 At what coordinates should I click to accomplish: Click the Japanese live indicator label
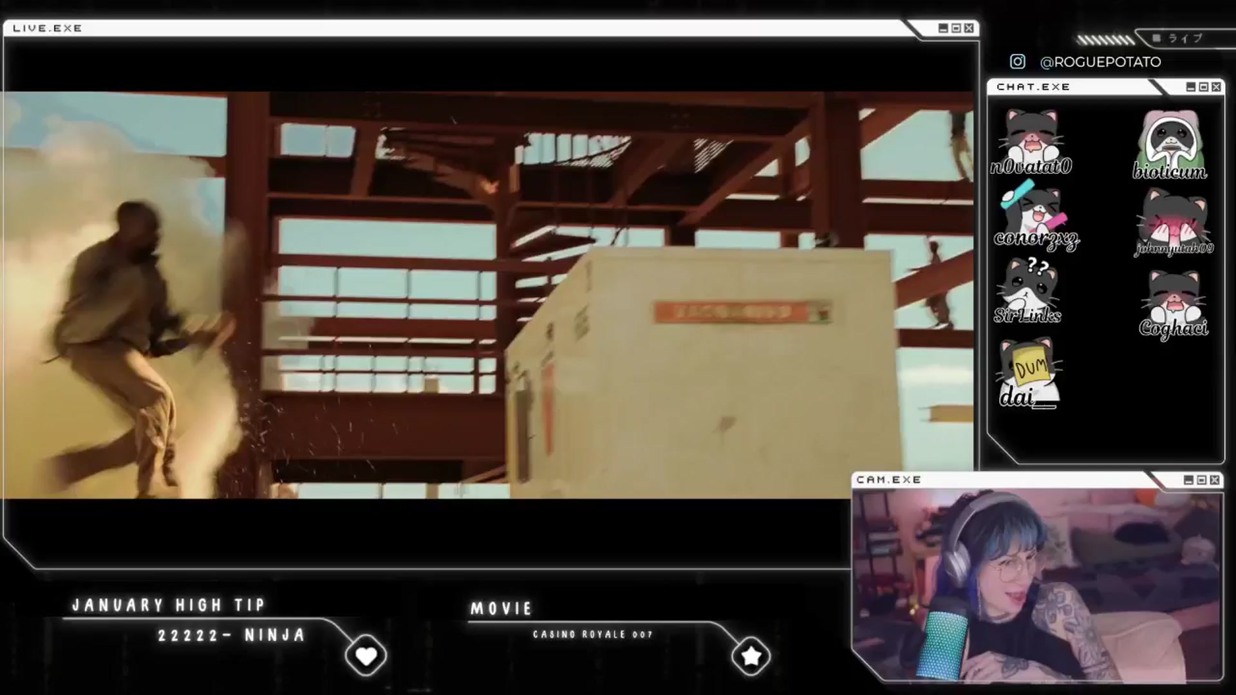1186,39
